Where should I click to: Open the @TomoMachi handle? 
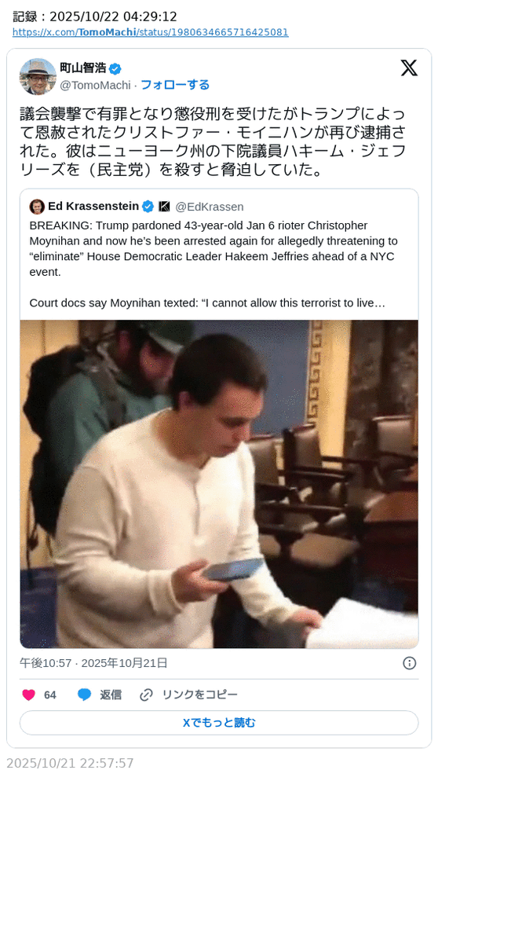click(x=95, y=86)
